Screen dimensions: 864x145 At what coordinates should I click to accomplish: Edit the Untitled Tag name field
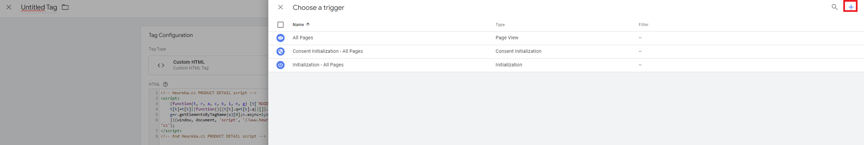[x=39, y=7]
